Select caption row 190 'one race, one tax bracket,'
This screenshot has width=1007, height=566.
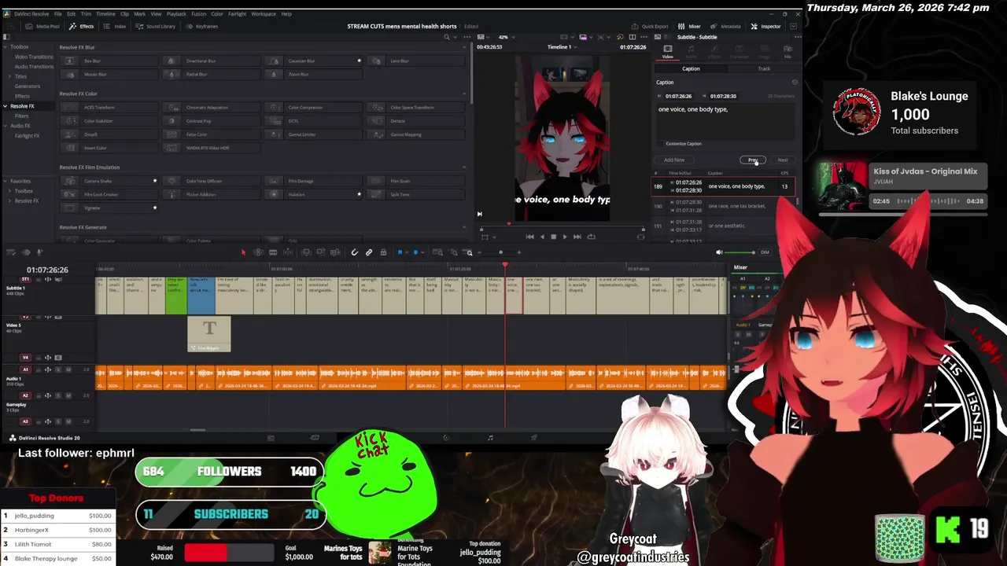click(724, 206)
